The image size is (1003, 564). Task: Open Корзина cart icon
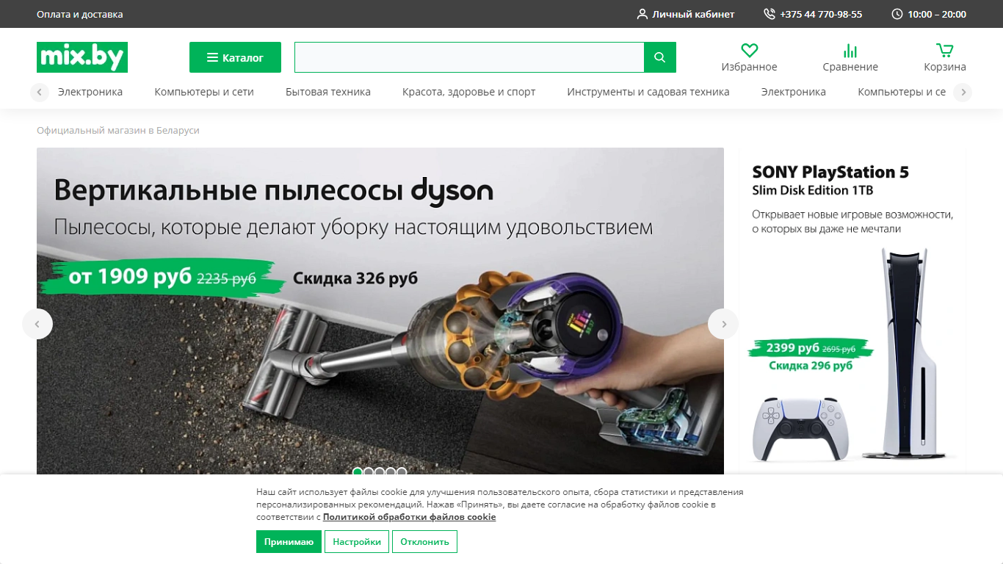945,51
